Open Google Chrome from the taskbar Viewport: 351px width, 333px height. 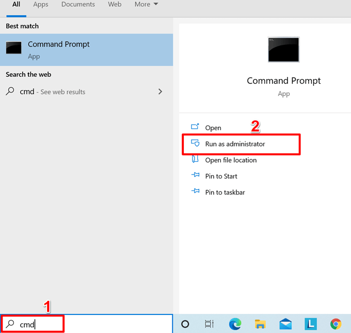pyautogui.click(x=336, y=324)
